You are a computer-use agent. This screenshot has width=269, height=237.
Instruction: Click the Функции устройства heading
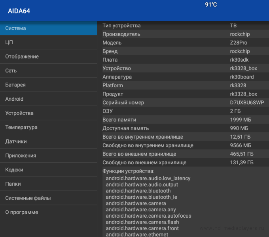pos(129,171)
